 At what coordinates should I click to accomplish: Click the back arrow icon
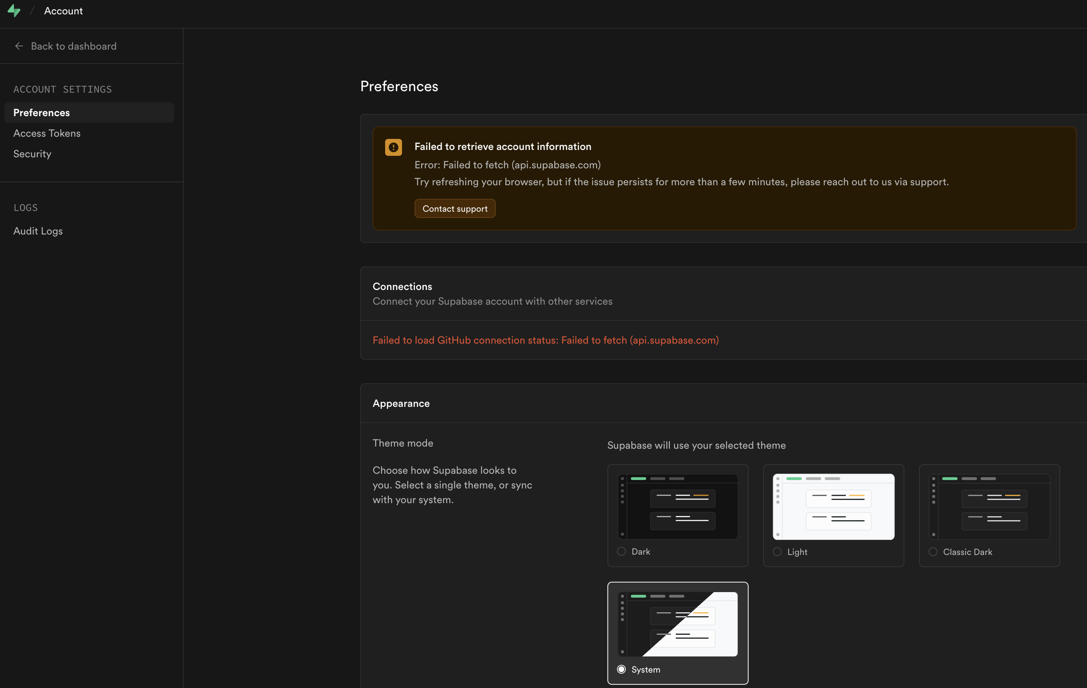(18, 46)
